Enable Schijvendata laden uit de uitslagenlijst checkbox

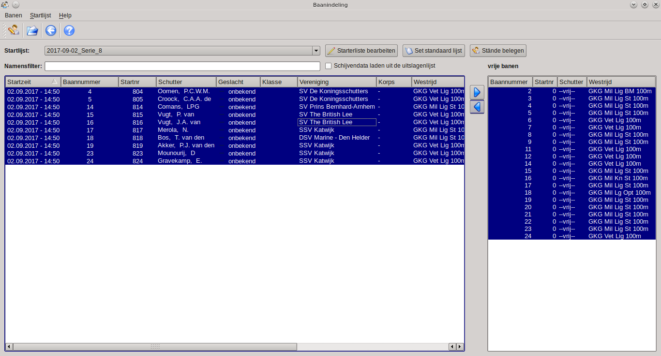(329, 66)
